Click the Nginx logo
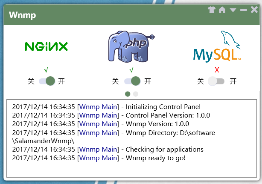This screenshot has height=184, width=262. tap(47, 46)
